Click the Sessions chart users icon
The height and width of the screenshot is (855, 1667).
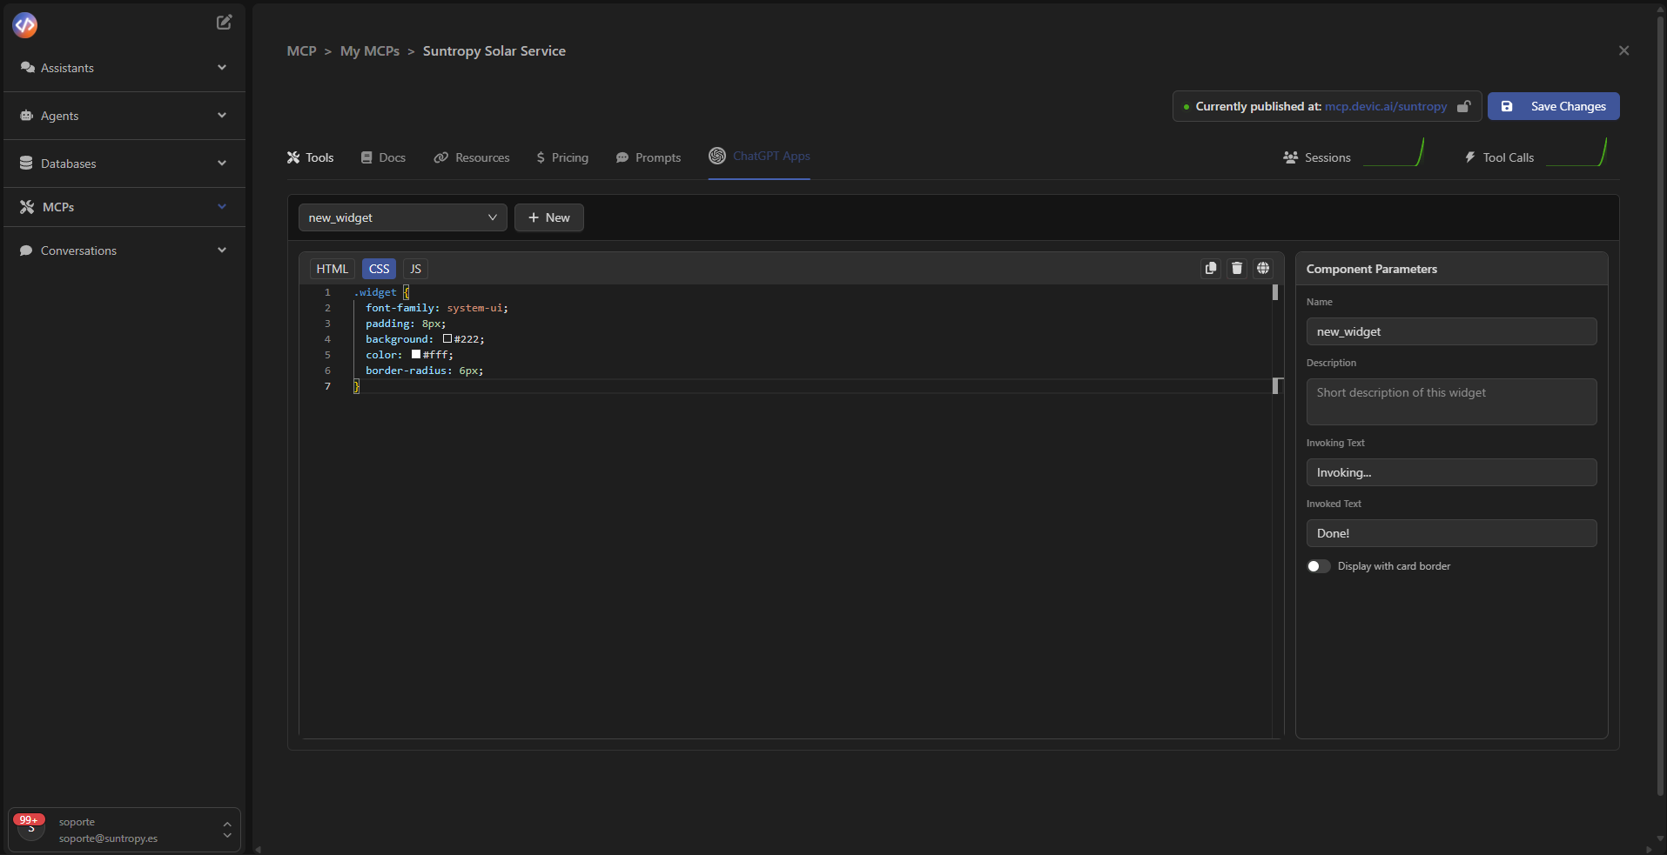1291,157
